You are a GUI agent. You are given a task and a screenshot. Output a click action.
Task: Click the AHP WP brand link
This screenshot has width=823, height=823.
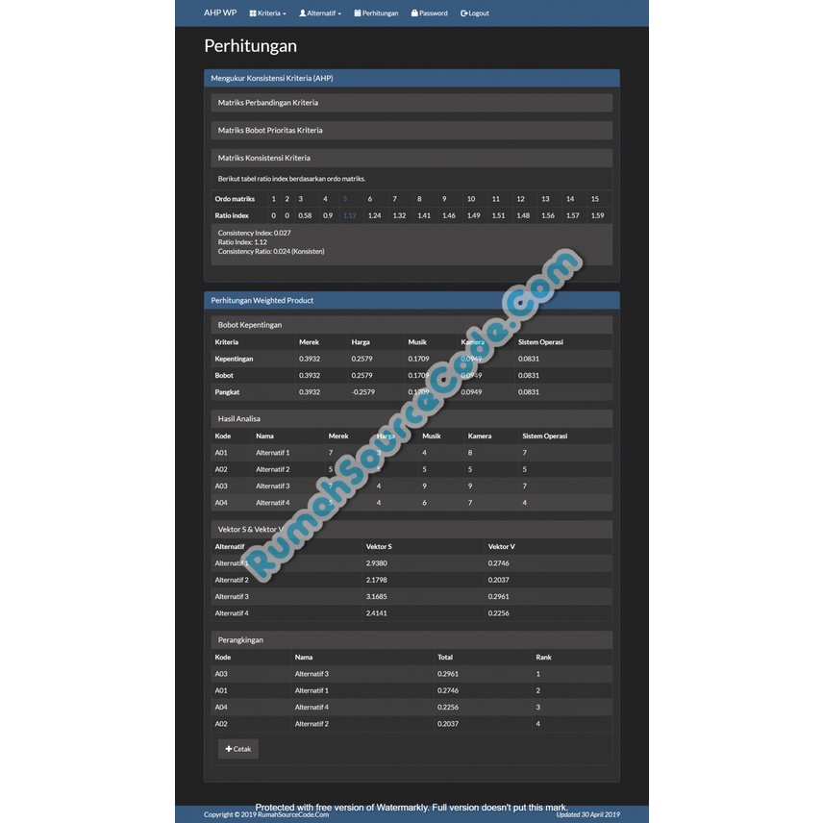tap(220, 12)
